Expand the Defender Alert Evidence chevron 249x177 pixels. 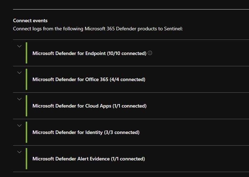tap(19, 152)
